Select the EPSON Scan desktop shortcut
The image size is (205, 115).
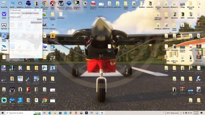(199, 80)
